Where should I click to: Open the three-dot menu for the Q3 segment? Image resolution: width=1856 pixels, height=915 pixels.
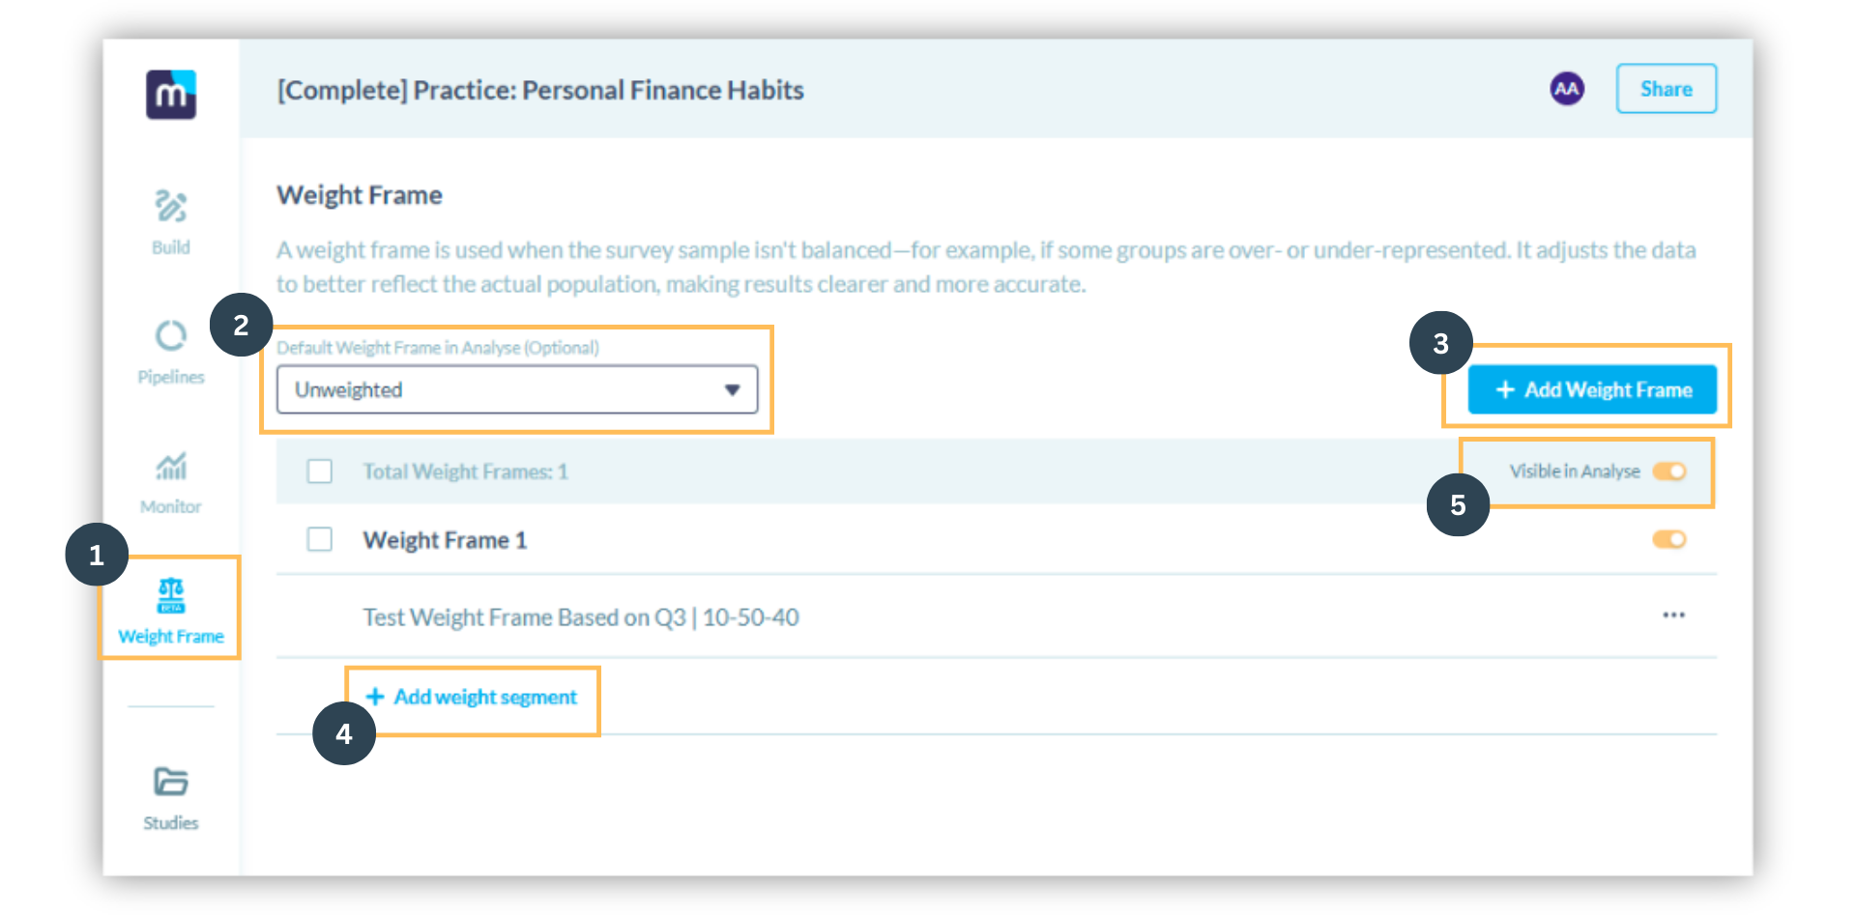coord(1673,615)
